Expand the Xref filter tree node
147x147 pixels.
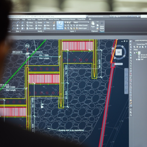coord(137,59)
